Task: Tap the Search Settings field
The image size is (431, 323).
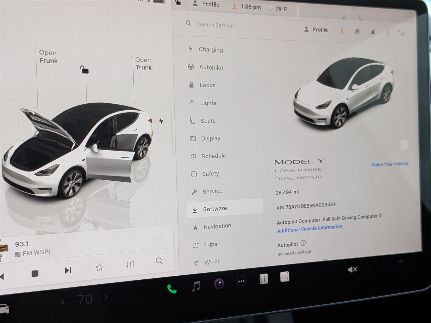Action: coord(216,25)
